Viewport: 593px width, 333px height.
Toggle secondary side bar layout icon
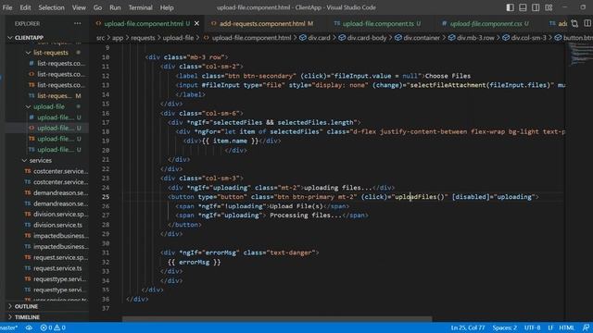click(536, 7)
